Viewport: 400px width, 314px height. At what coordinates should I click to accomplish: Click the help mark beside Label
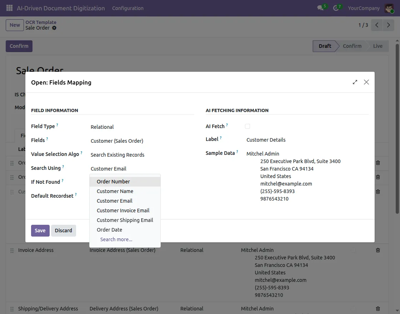(221, 138)
